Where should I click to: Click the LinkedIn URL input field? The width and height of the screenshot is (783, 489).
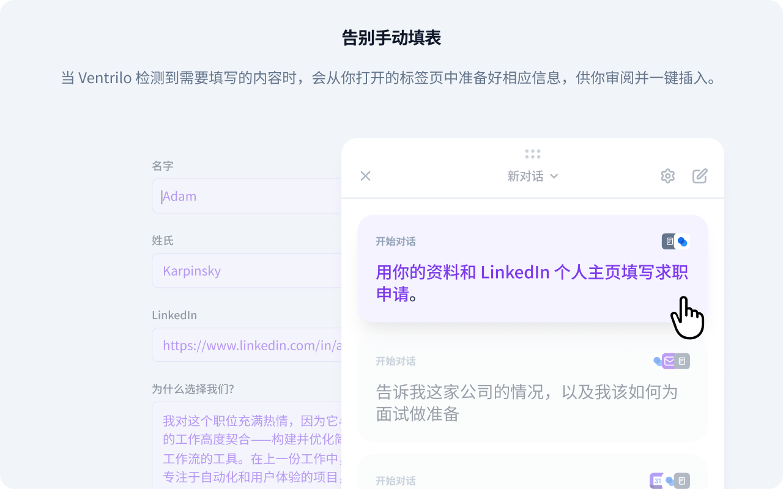coord(247,345)
